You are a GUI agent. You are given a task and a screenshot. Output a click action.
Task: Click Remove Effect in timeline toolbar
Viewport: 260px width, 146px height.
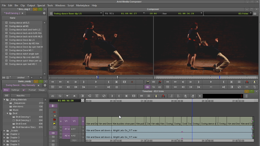104,96
